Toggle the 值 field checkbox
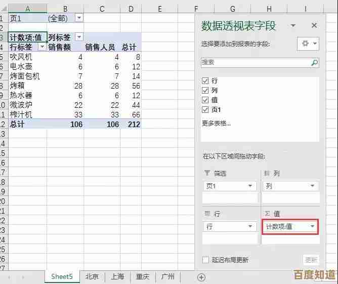The height and width of the screenshot is (284, 338). click(205, 100)
